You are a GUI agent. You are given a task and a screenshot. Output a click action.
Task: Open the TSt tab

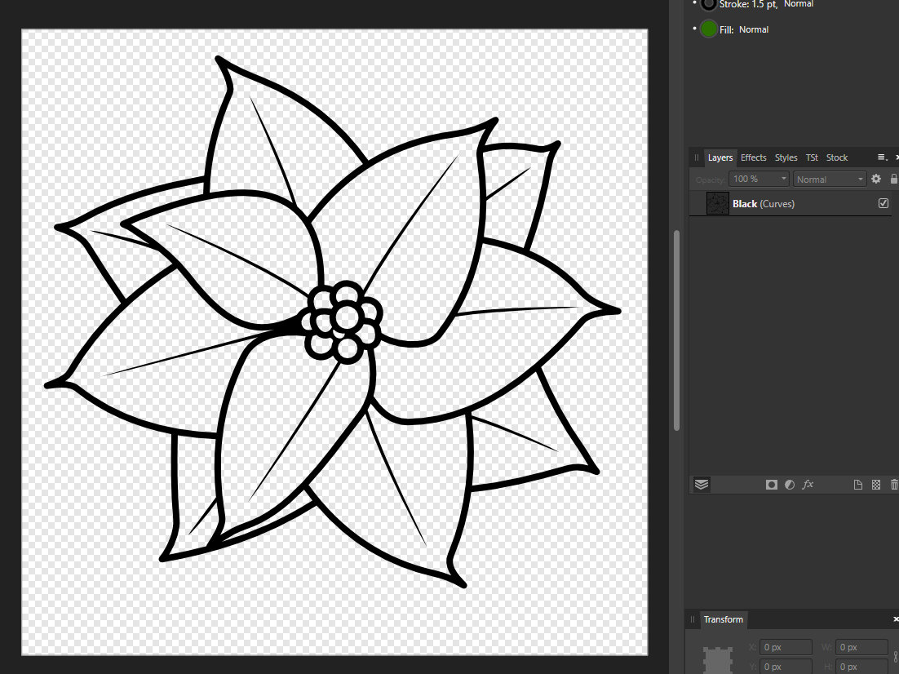812,157
